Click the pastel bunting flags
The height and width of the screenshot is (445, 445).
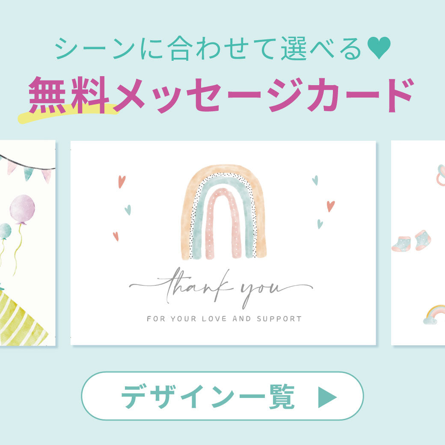(x=27, y=168)
